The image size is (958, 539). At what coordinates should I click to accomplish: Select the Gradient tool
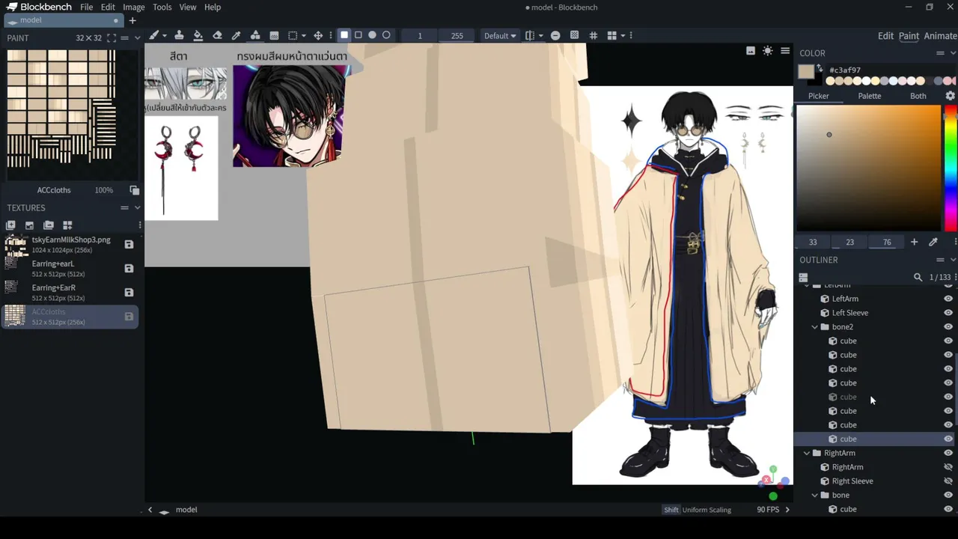coord(274,35)
